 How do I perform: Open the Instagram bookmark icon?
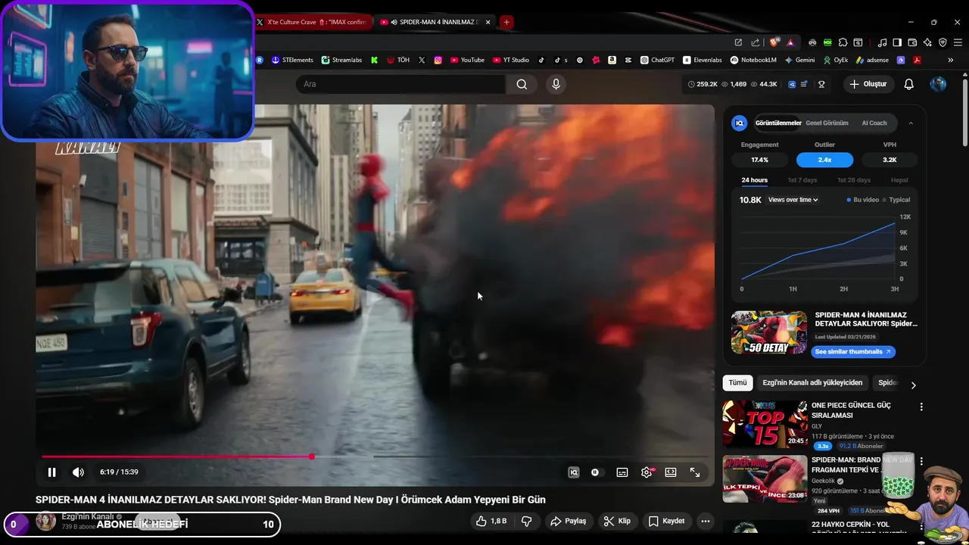click(438, 60)
